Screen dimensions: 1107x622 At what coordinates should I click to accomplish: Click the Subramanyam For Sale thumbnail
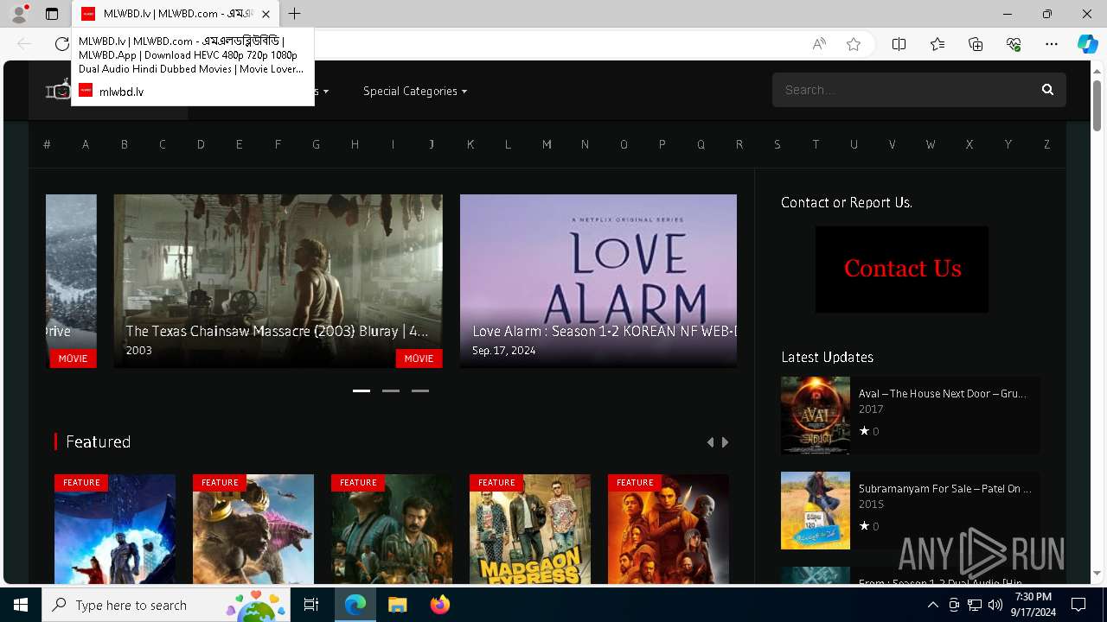pyautogui.click(x=816, y=511)
